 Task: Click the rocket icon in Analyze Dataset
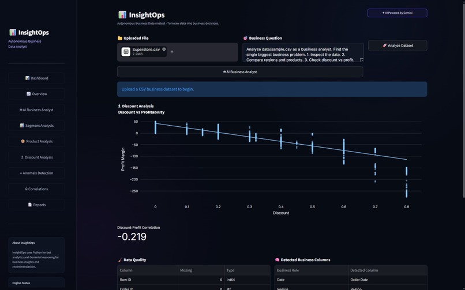click(x=384, y=46)
